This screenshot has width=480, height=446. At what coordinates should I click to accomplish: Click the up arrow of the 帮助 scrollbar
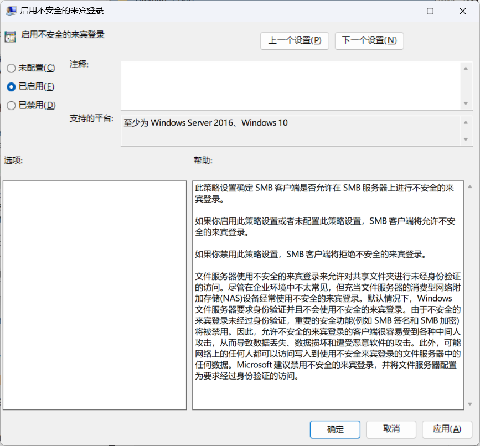coord(470,187)
